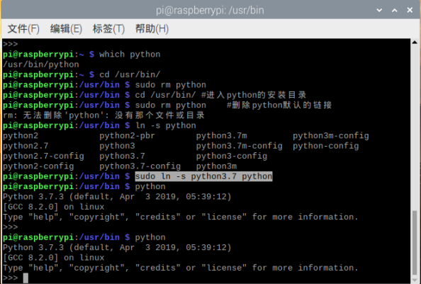Click the highlighted 'sudo ln -s python3.7 python' text
421x284 pixels.
click(203, 176)
